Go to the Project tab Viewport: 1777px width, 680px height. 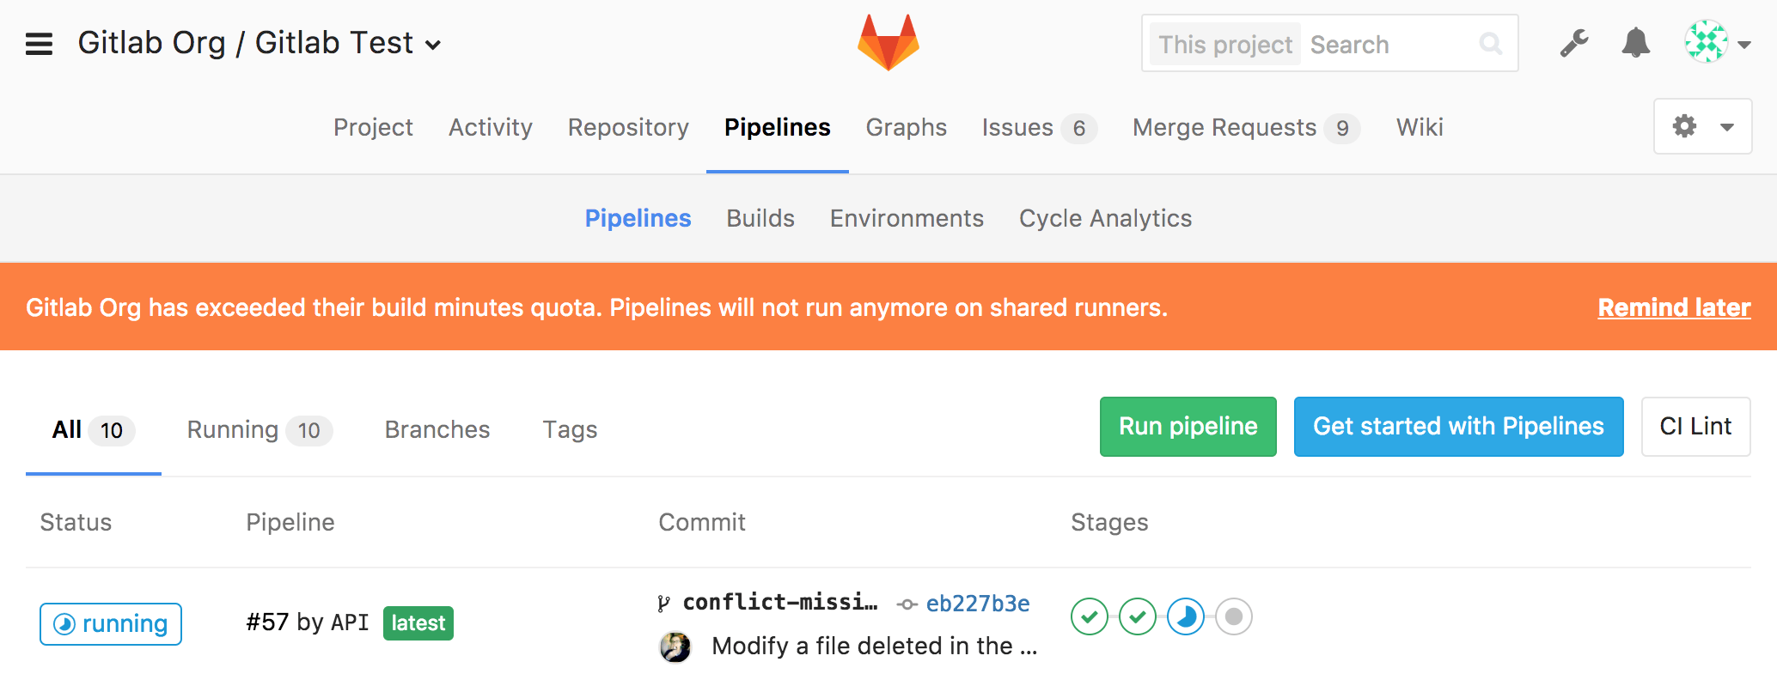point(373,127)
